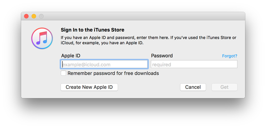Minimize the dialog with the yellow button

34,16
